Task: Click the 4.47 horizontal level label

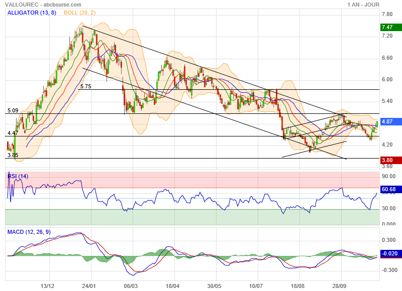Action: 13,133
